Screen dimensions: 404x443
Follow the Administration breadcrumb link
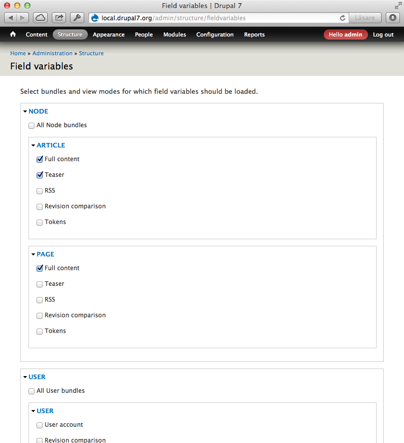click(x=52, y=53)
